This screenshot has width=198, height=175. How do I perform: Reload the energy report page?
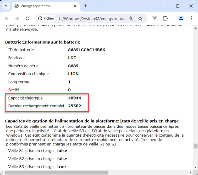click(28, 19)
